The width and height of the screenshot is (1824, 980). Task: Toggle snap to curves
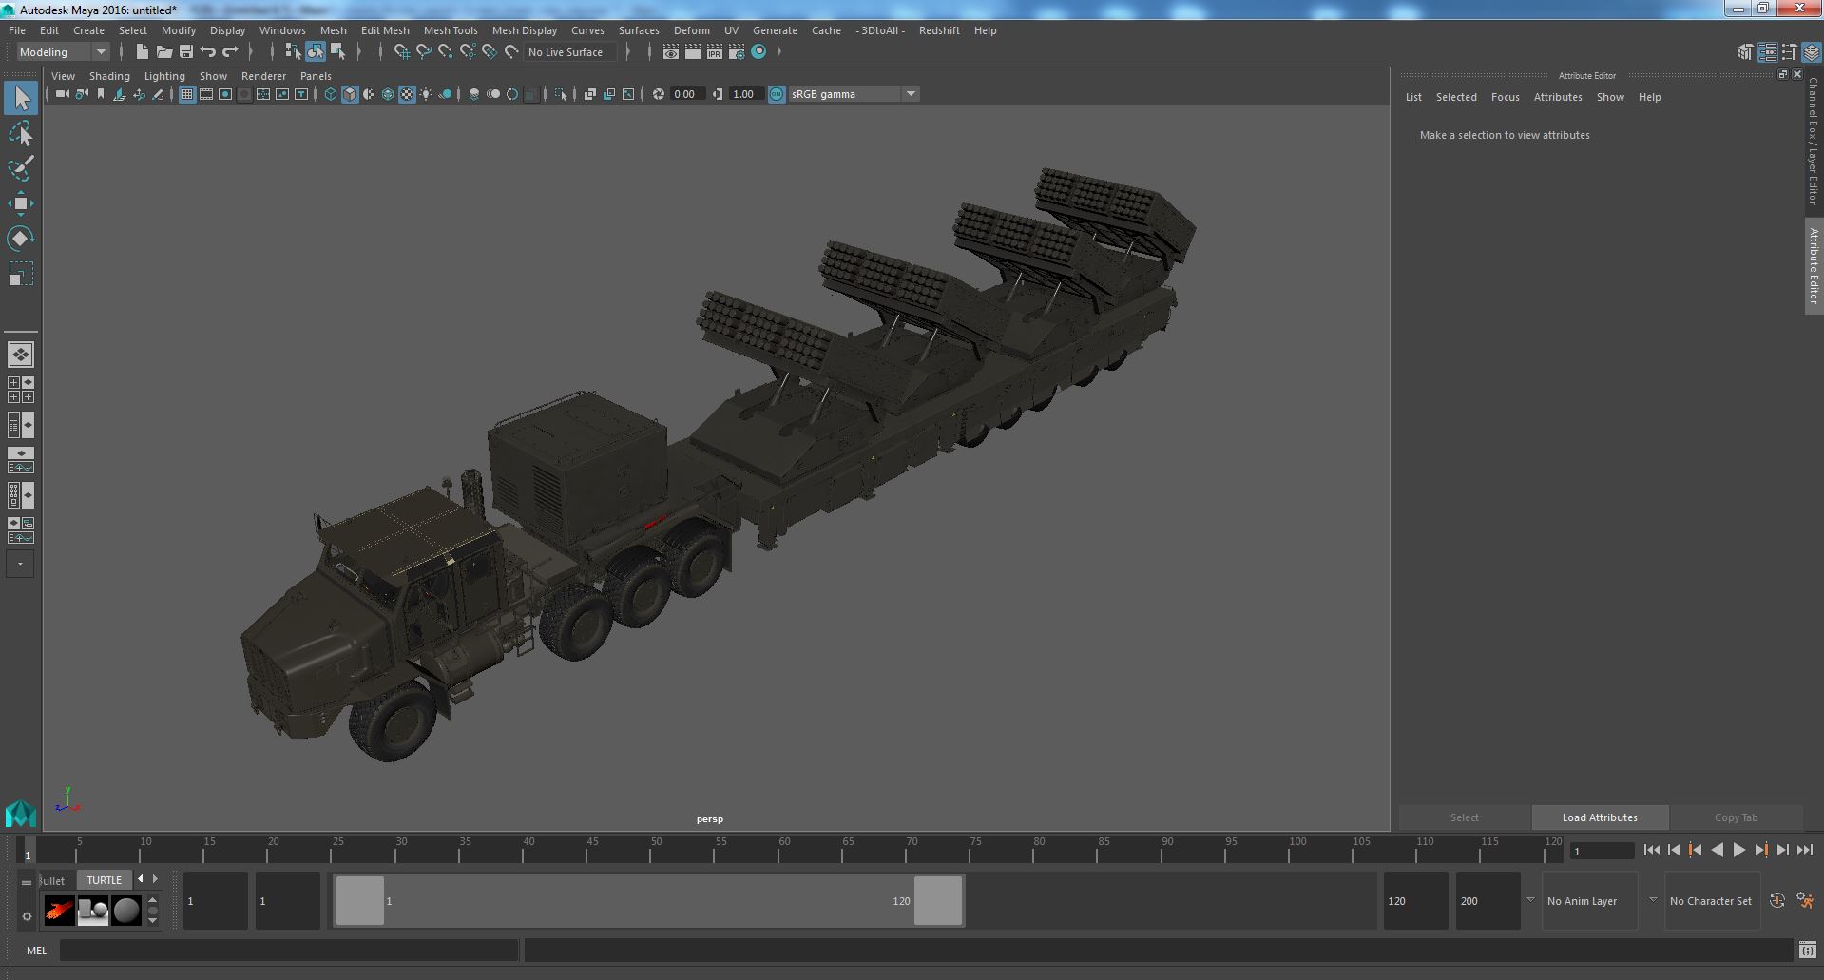424,52
